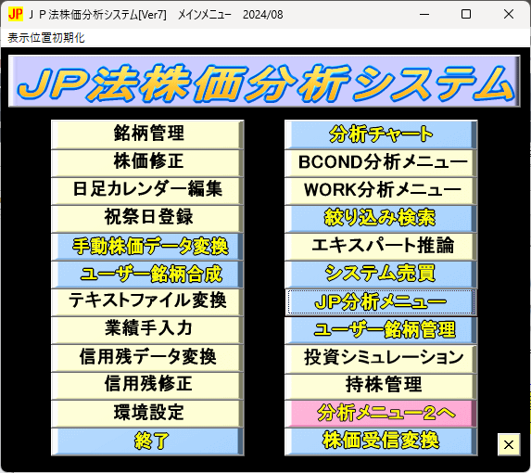Click the JP app icon in title bar
Screen dimensions: 531x473
15,14
